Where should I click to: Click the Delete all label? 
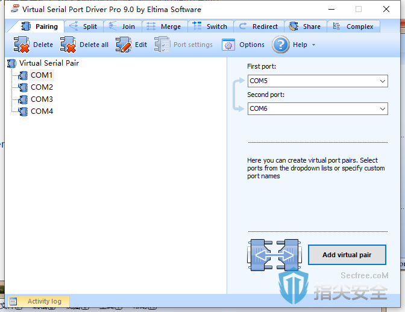click(x=94, y=45)
